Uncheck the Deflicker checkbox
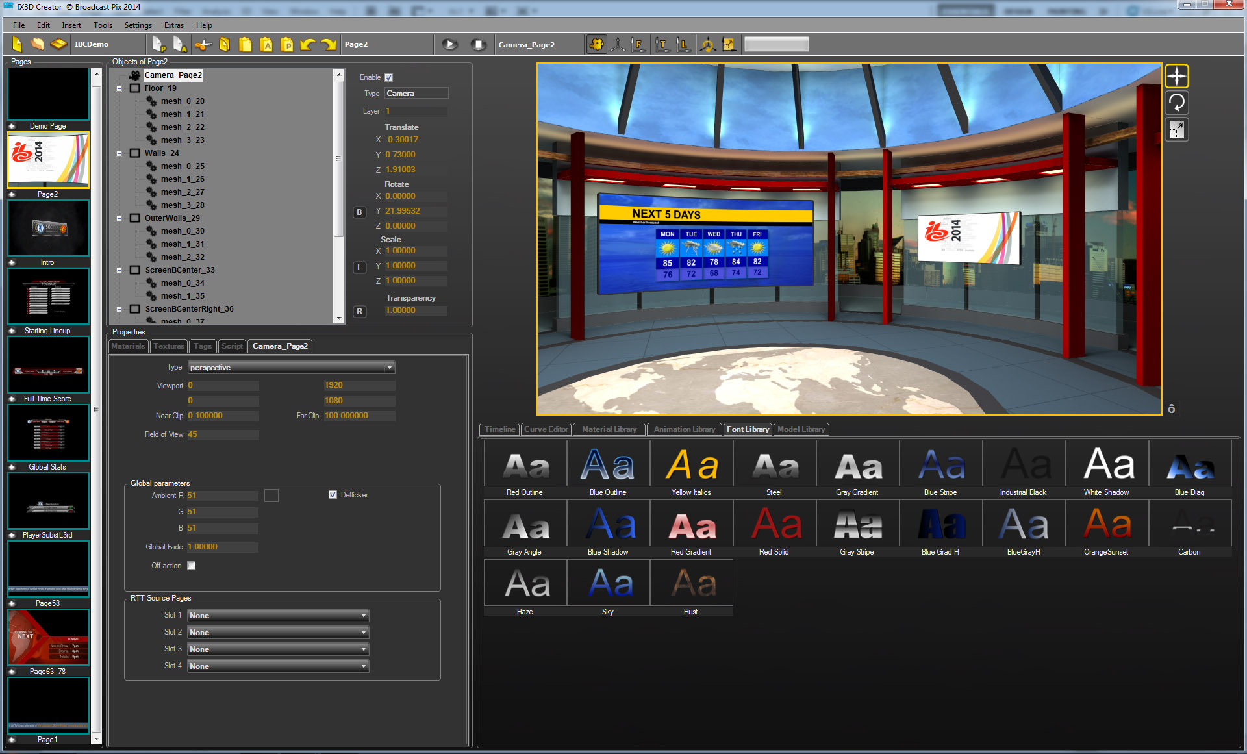 [x=333, y=495]
